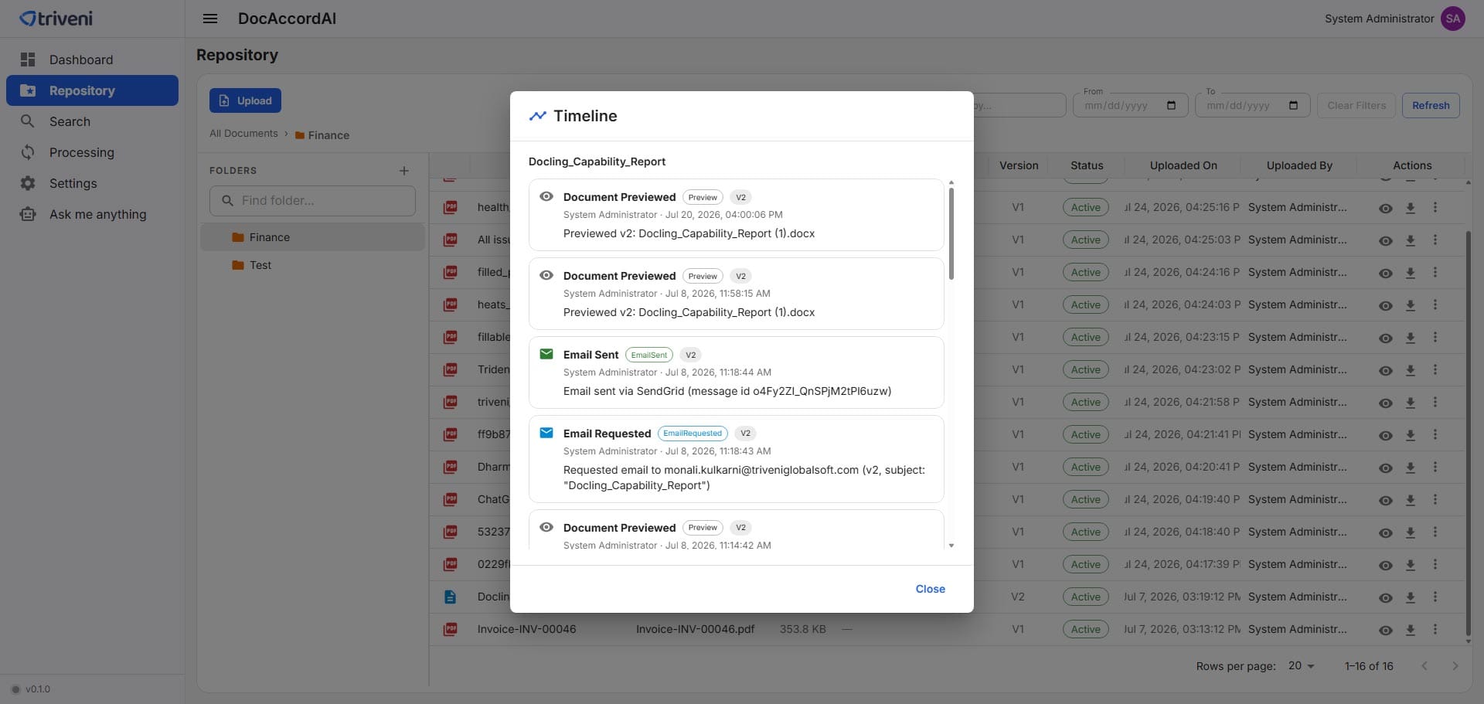Viewport: 1484px width, 704px height.
Task: Open the Dashboard page
Action: pos(92,60)
